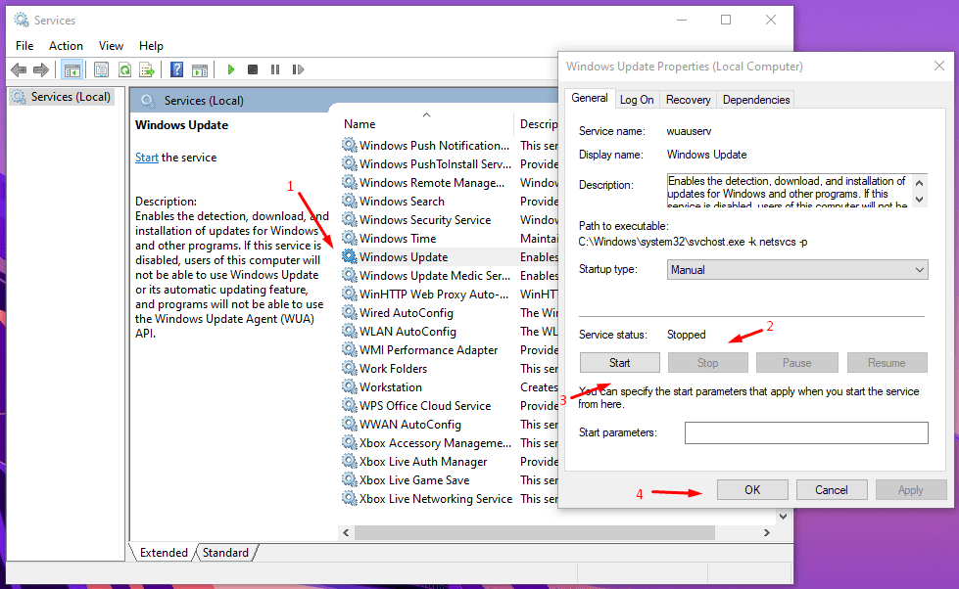Click the OK button
This screenshot has height=589, width=959.
click(752, 490)
